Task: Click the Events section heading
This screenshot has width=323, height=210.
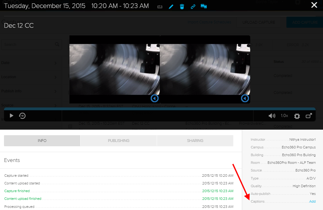Action: click(x=12, y=160)
